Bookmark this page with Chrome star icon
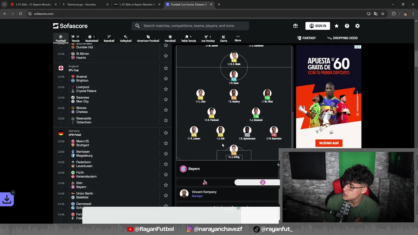The height and width of the screenshot is (235, 418). point(383,14)
